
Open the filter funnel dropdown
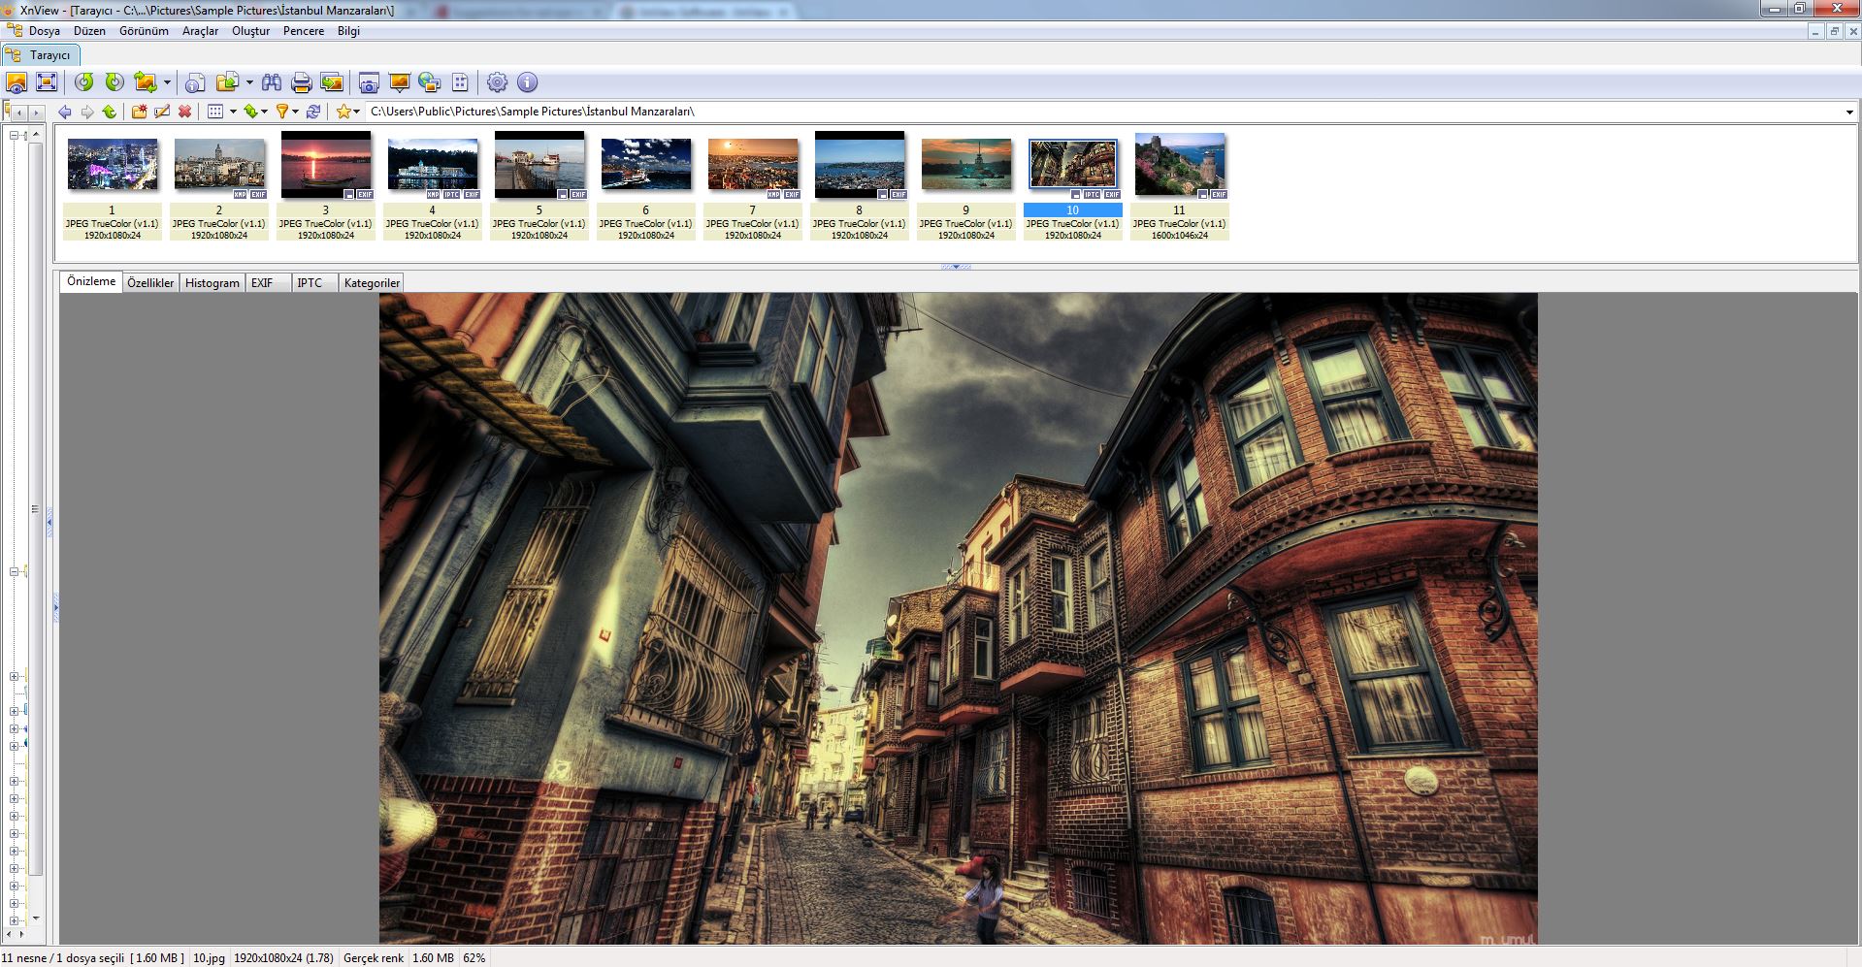click(296, 112)
